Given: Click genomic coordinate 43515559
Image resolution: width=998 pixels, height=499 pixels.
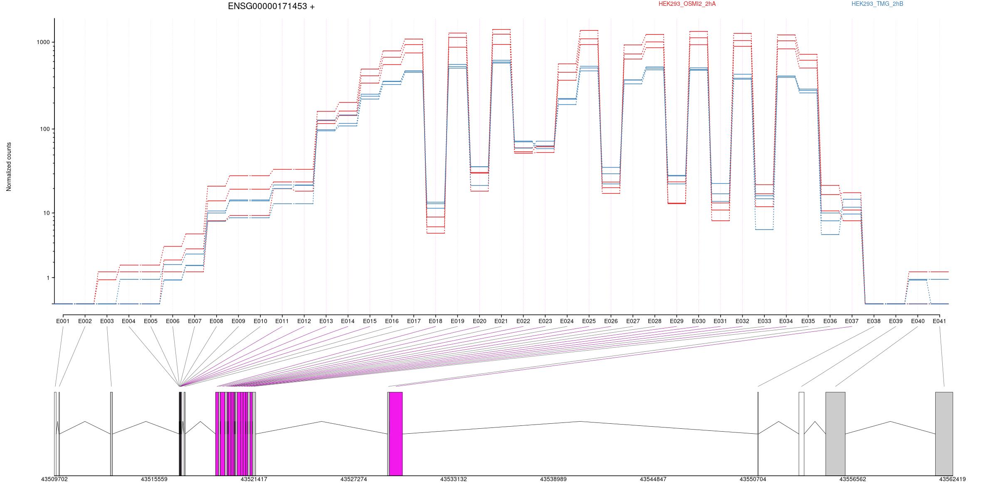Looking at the screenshot, I should (154, 479).
